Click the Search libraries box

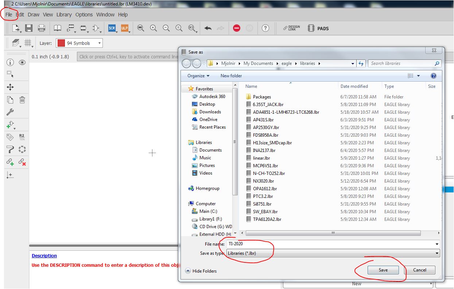404,63
